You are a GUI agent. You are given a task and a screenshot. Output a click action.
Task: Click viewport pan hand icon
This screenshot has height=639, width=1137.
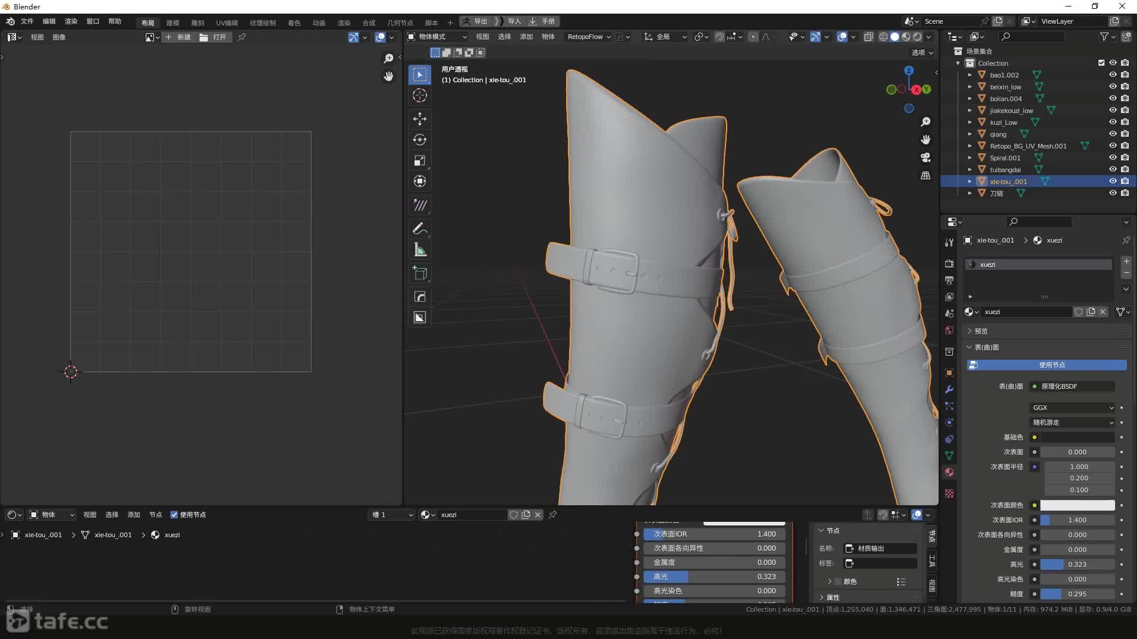(926, 140)
